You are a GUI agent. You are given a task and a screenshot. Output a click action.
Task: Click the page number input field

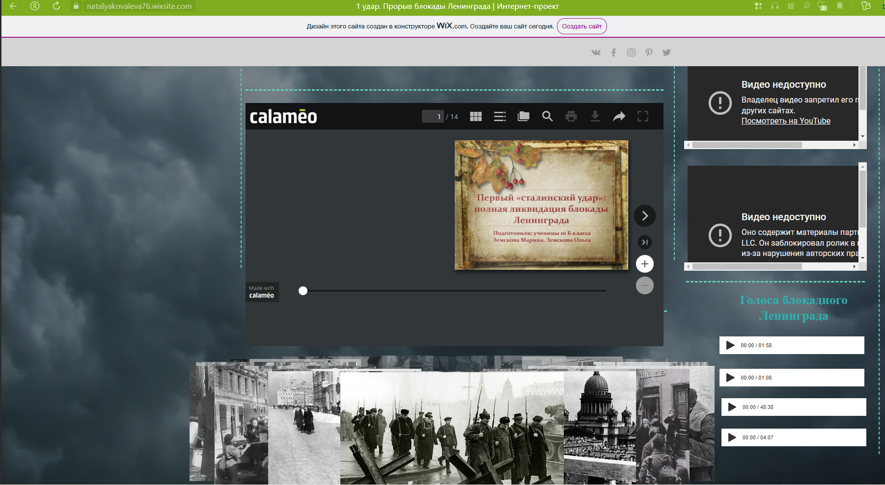click(x=433, y=117)
